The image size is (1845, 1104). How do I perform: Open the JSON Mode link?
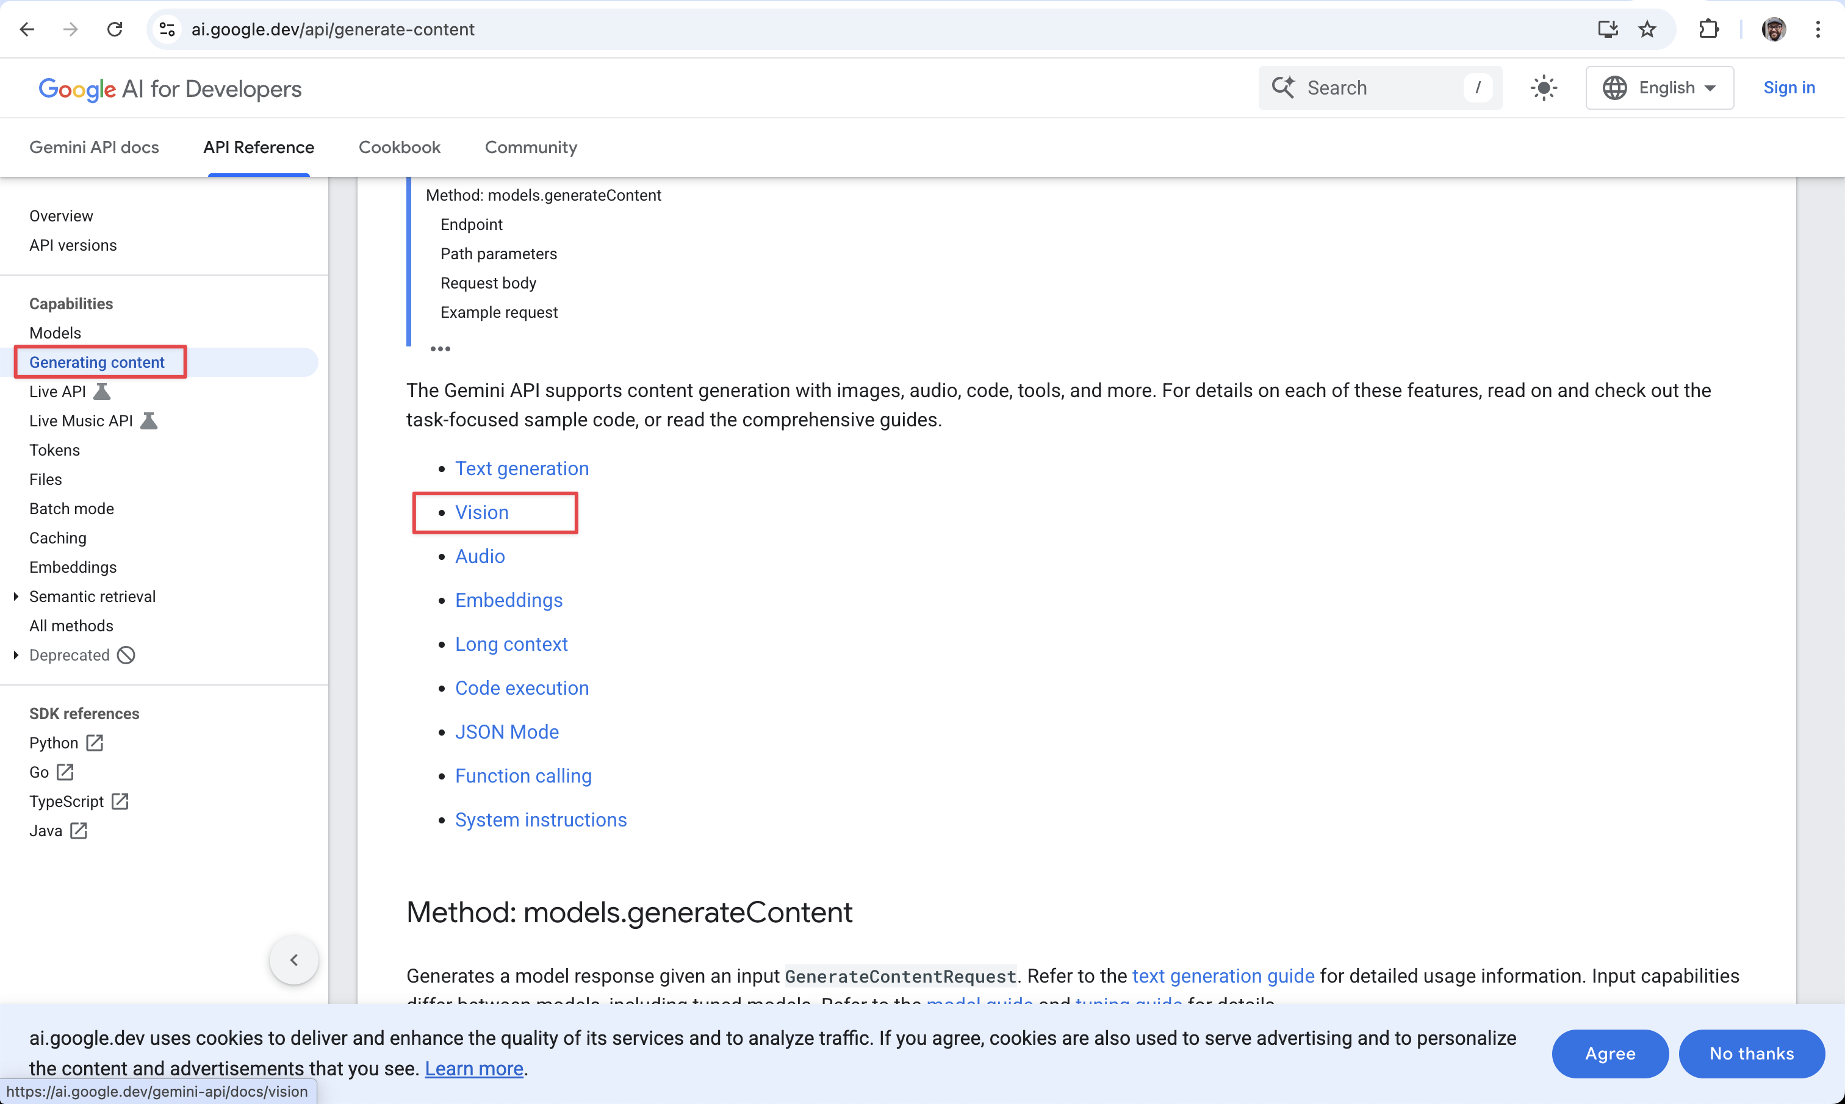pos(508,732)
